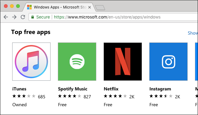Open a new tab with the blank tab button

[100, 8]
